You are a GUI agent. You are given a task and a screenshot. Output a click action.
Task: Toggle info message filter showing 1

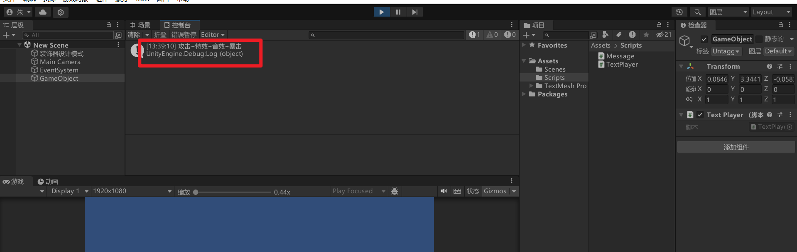(x=474, y=35)
